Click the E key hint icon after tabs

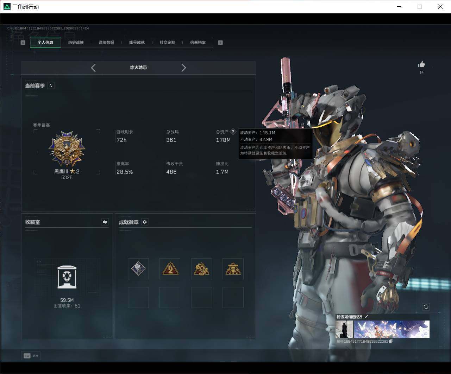click(x=220, y=43)
